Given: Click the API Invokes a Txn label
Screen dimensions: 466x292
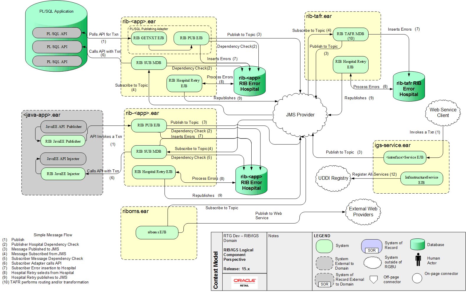Looking at the screenshot, I should pyautogui.click(x=106, y=137).
